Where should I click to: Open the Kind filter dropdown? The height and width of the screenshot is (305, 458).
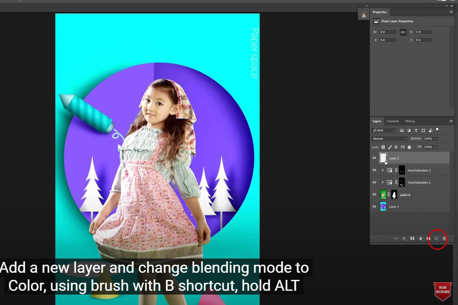pos(384,130)
